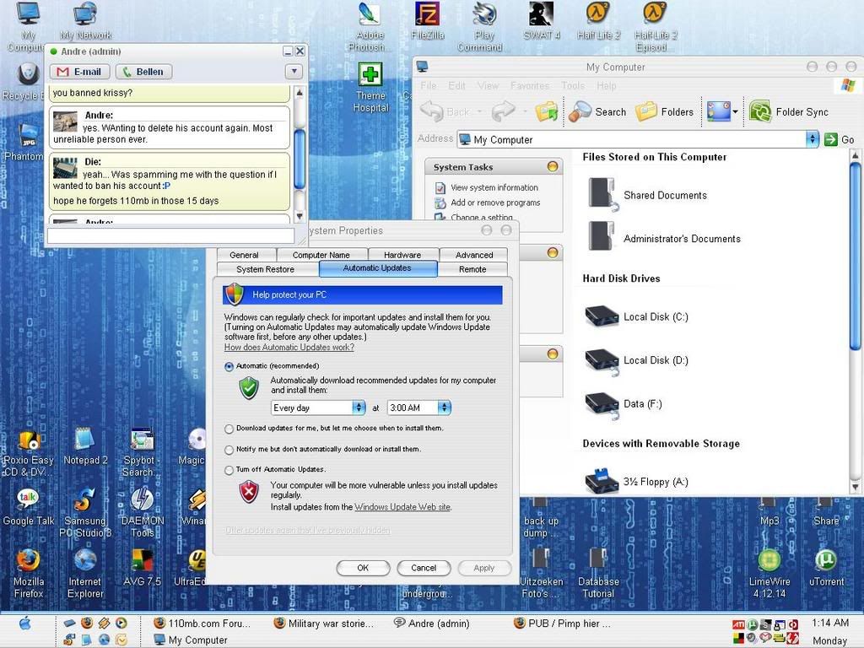The width and height of the screenshot is (864, 648).
Task: Click the Apple start button on taskbar
Action: pyautogui.click(x=24, y=624)
